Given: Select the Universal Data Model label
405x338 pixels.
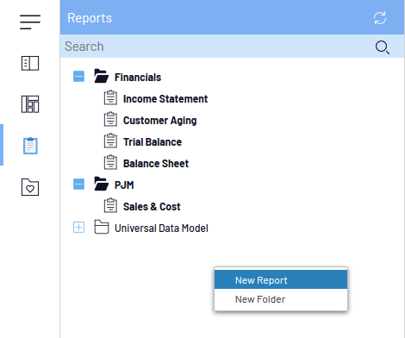Looking at the screenshot, I should [x=161, y=228].
